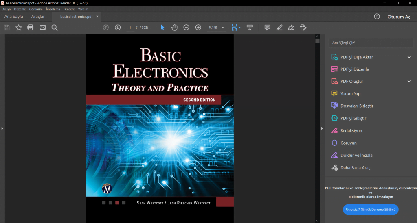Send the file by email icon
This screenshot has height=223, width=417.
(42, 28)
